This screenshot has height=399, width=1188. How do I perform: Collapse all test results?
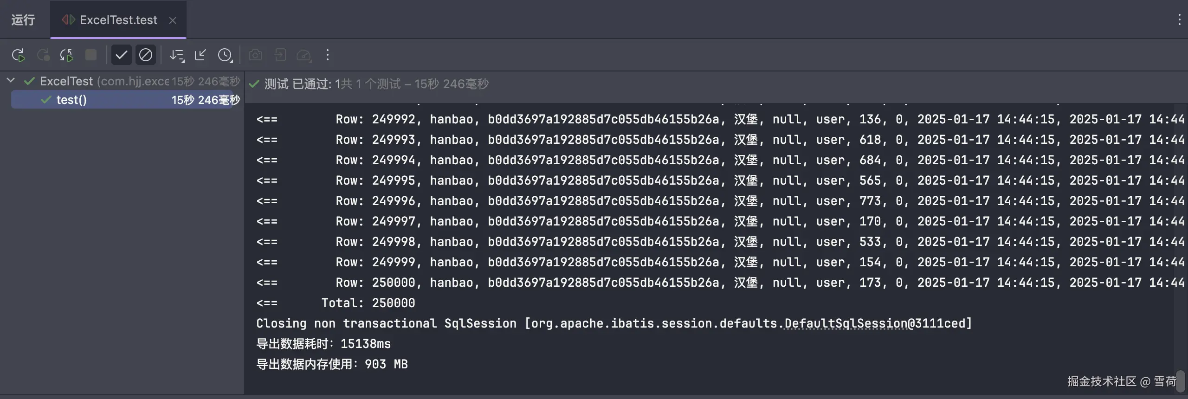click(x=200, y=55)
